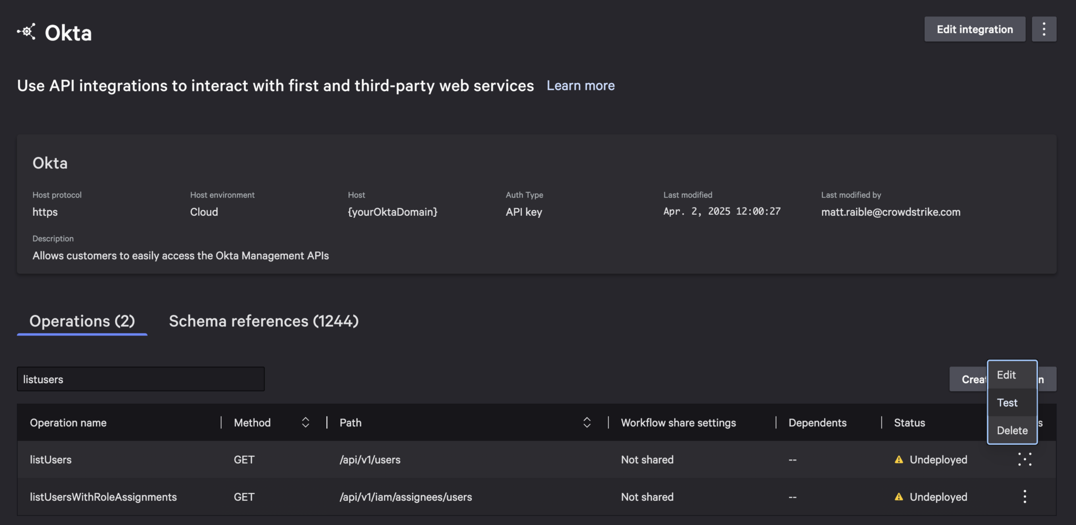1076x525 pixels.
Task: Switch to the Schema references tab
Action: pyautogui.click(x=263, y=321)
